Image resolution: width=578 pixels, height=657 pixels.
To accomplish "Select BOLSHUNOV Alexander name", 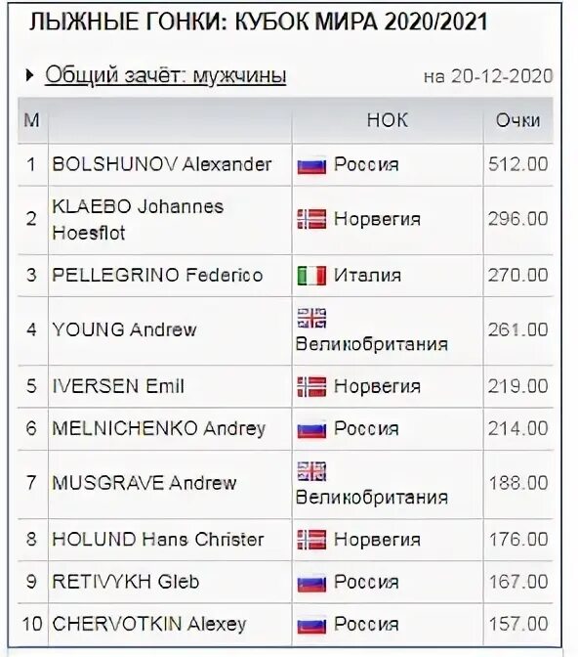I will pos(162,164).
